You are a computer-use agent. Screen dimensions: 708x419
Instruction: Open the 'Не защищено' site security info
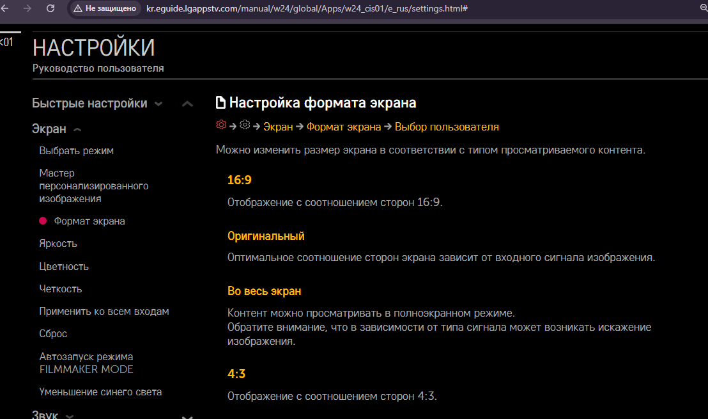tap(104, 9)
